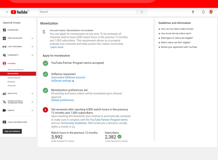Screen dimensions: 218x160
Task: Open the upload video icon
Action: tap(193, 12)
